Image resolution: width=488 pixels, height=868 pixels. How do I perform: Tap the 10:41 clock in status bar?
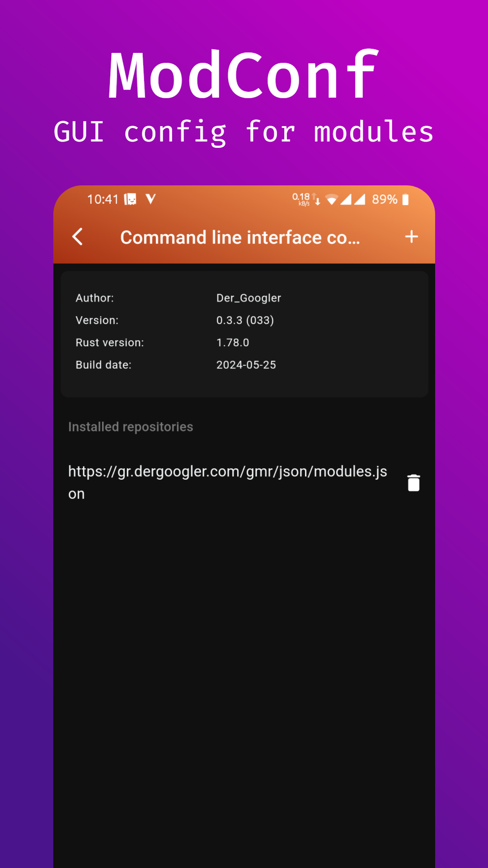pyautogui.click(x=103, y=199)
